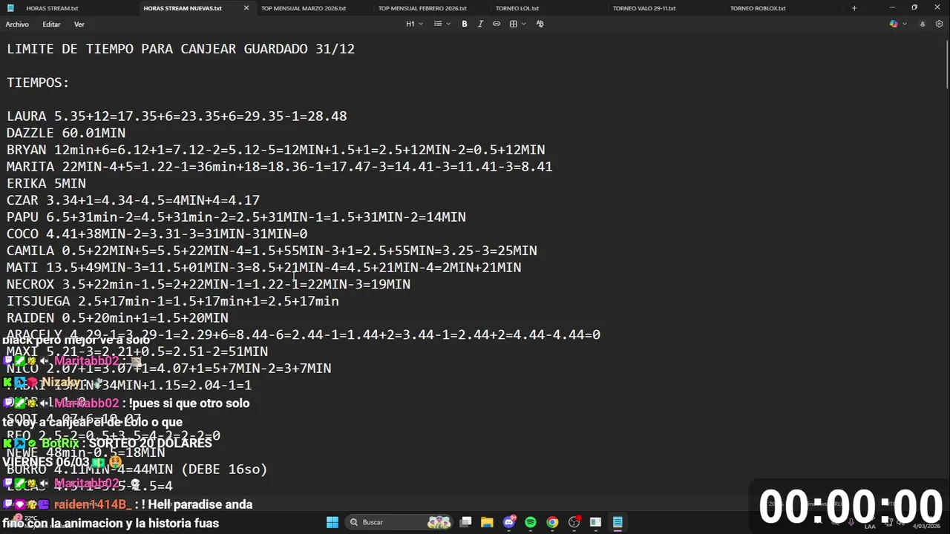The image size is (950, 534).
Task: Close the HORAS STREAM NUEVAS.txt tab
Action: pos(246,8)
